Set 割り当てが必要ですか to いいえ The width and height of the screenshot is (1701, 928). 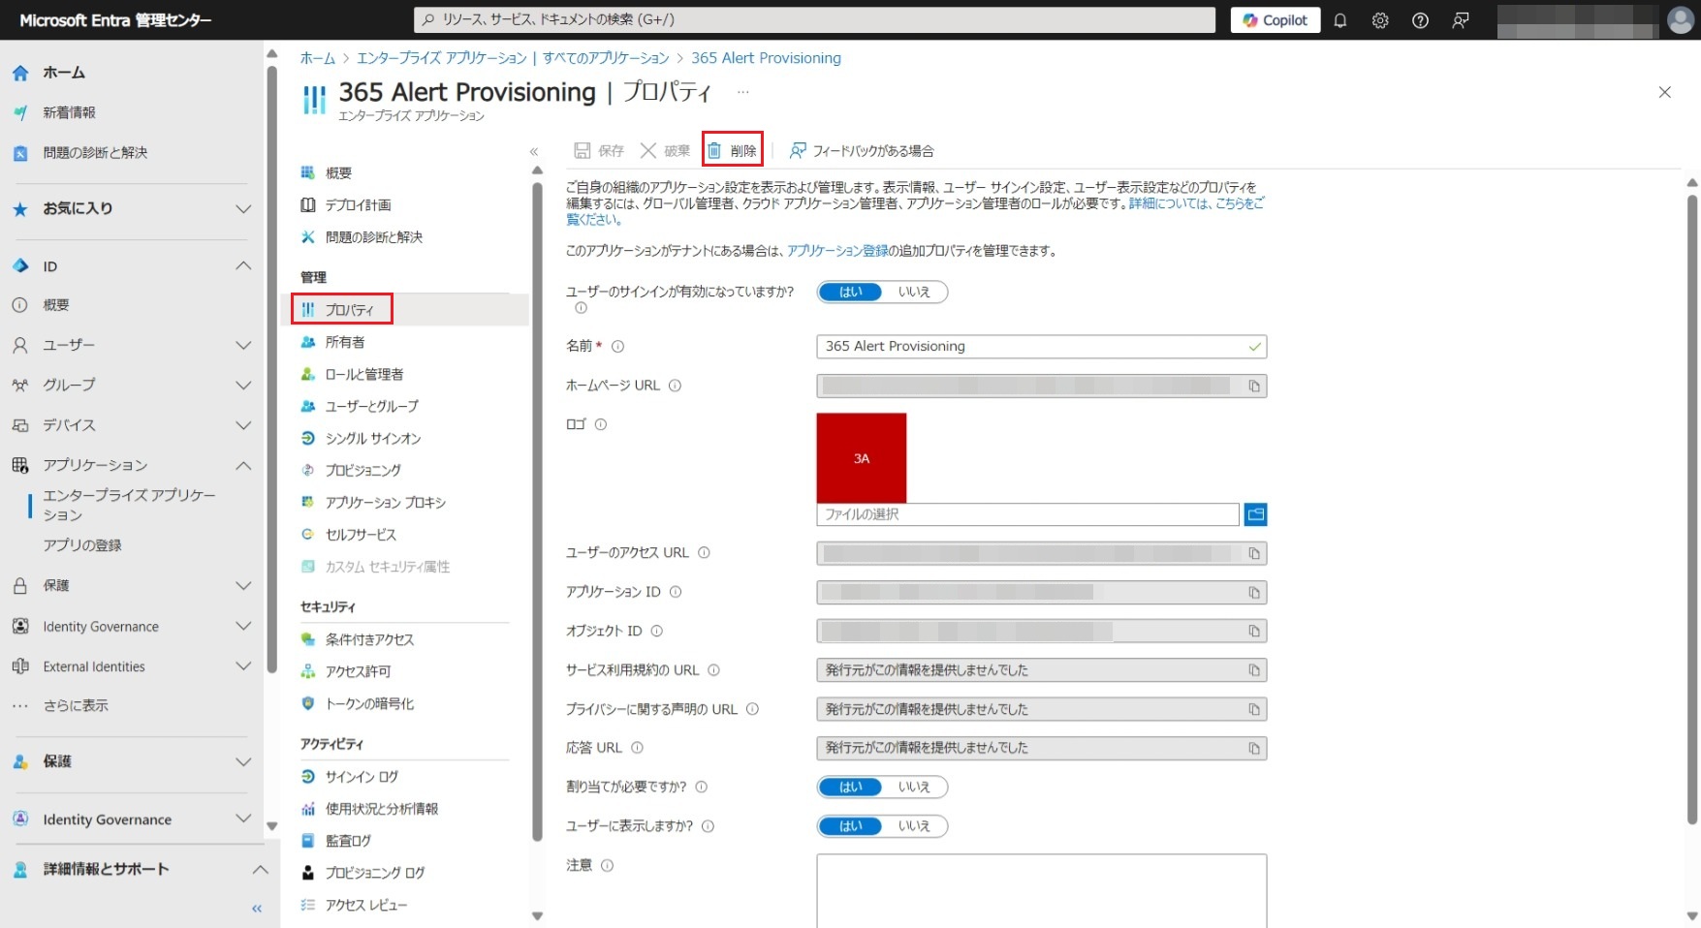tap(914, 788)
